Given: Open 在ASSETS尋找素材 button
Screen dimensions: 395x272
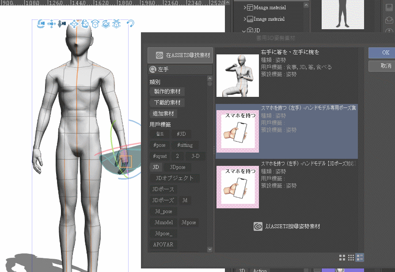Looking at the screenshot, I should click(180, 55).
